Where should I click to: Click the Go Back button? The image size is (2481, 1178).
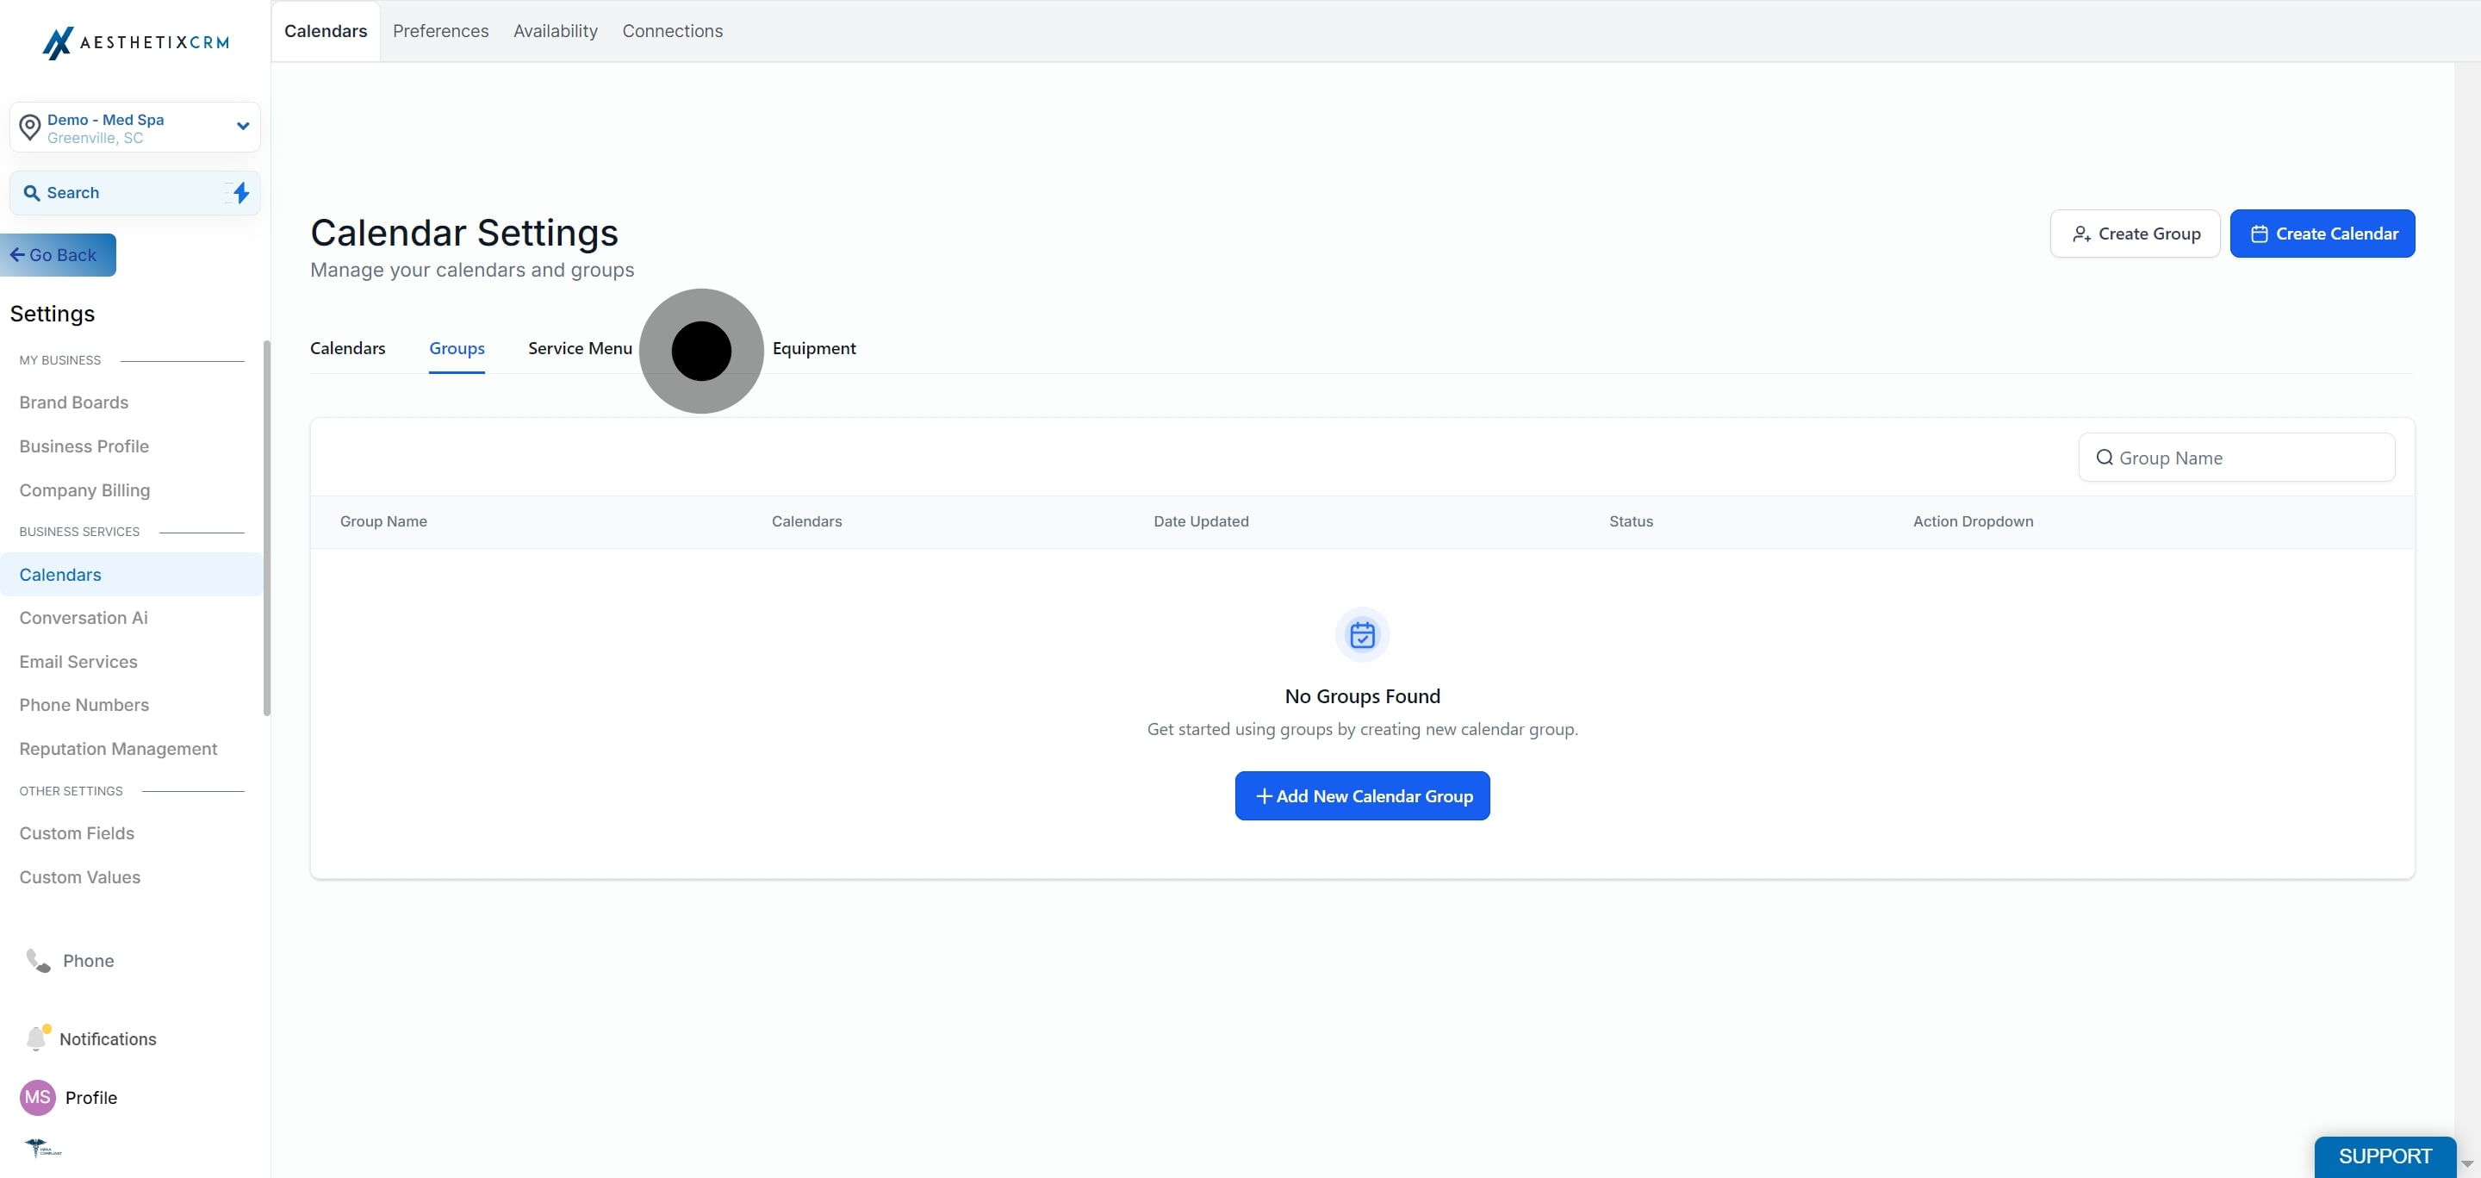[x=58, y=255]
